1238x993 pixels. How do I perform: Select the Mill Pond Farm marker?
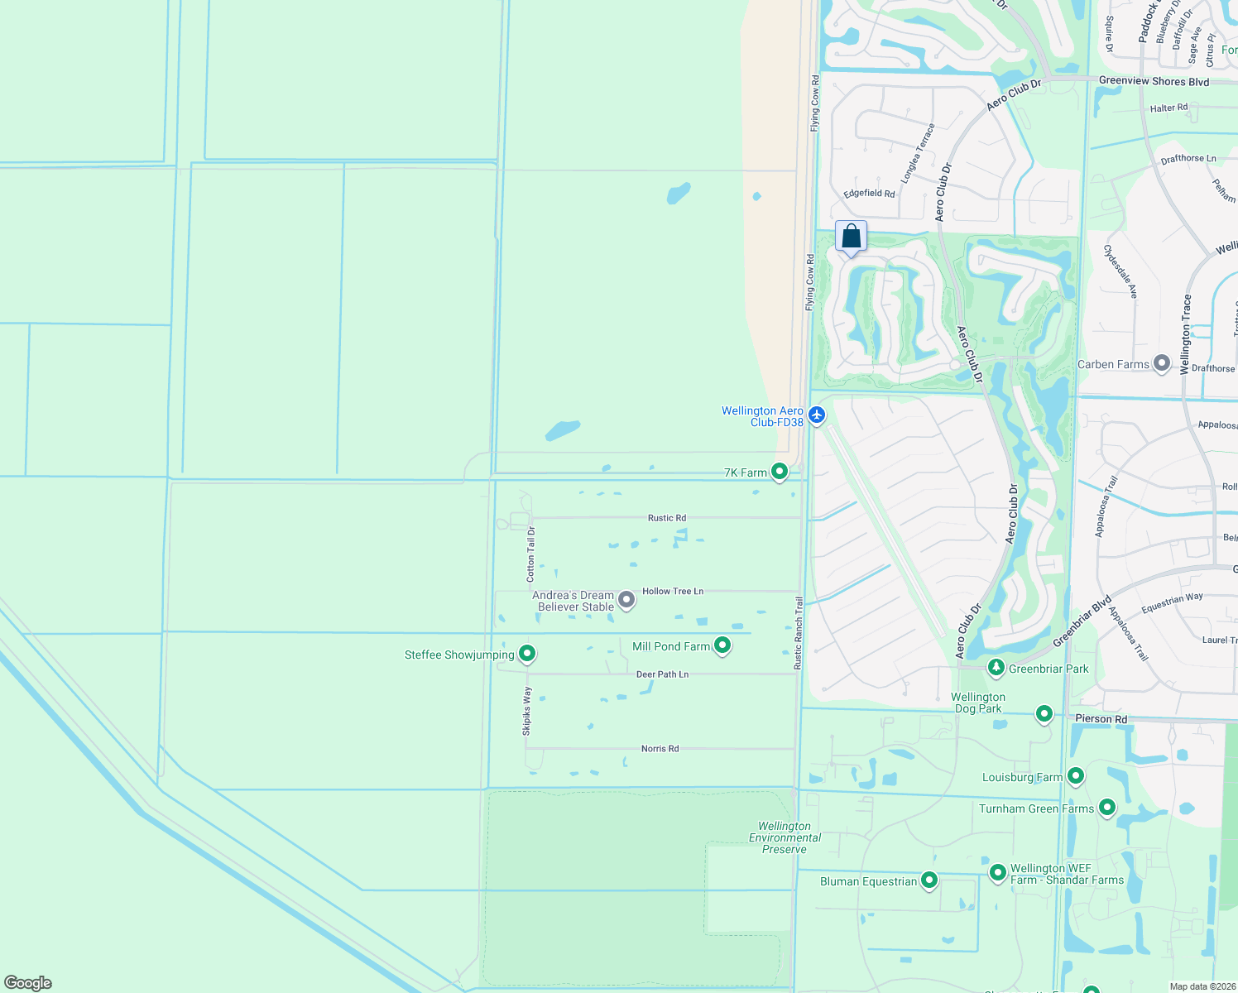coord(722,645)
